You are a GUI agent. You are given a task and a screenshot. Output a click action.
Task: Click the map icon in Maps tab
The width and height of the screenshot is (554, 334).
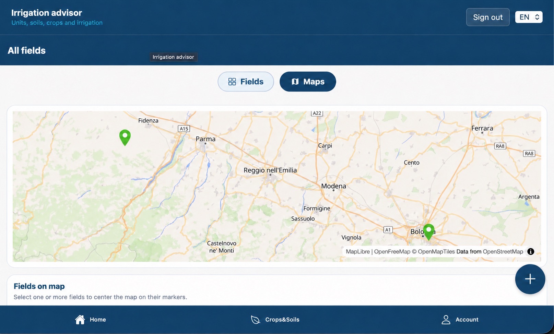[x=295, y=82]
